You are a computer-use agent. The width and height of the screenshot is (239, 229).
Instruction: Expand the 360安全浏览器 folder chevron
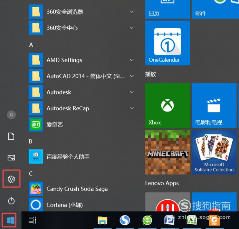coord(132,12)
